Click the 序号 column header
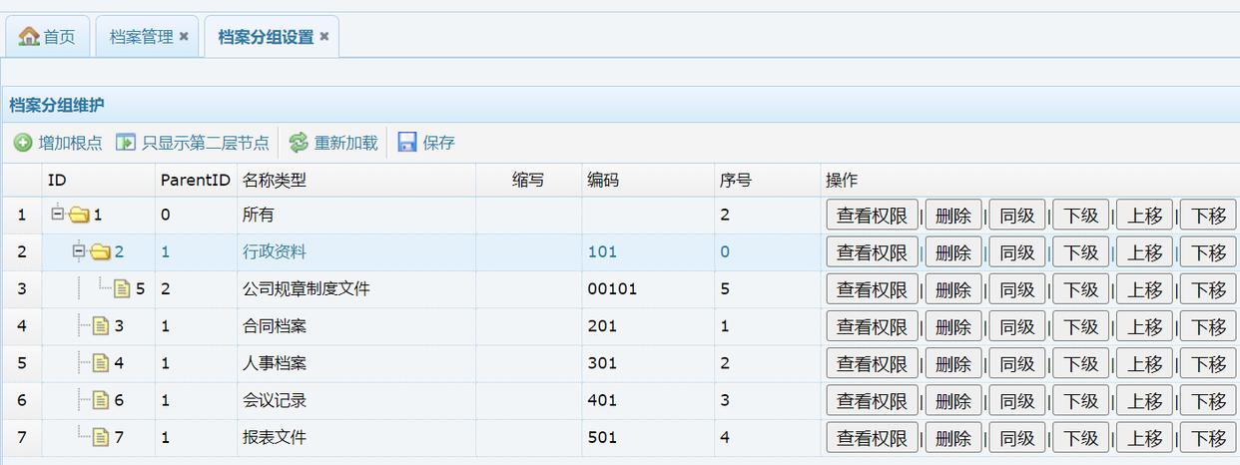The width and height of the screenshot is (1240, 465). point(736,181)
